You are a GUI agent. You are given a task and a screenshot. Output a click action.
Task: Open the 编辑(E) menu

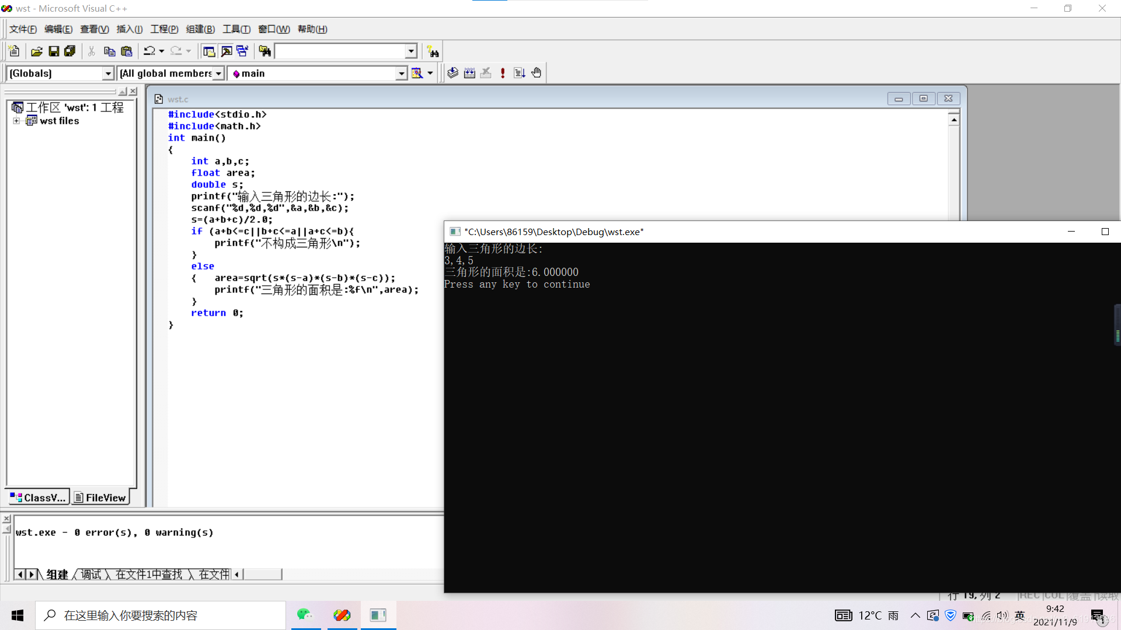58,29
